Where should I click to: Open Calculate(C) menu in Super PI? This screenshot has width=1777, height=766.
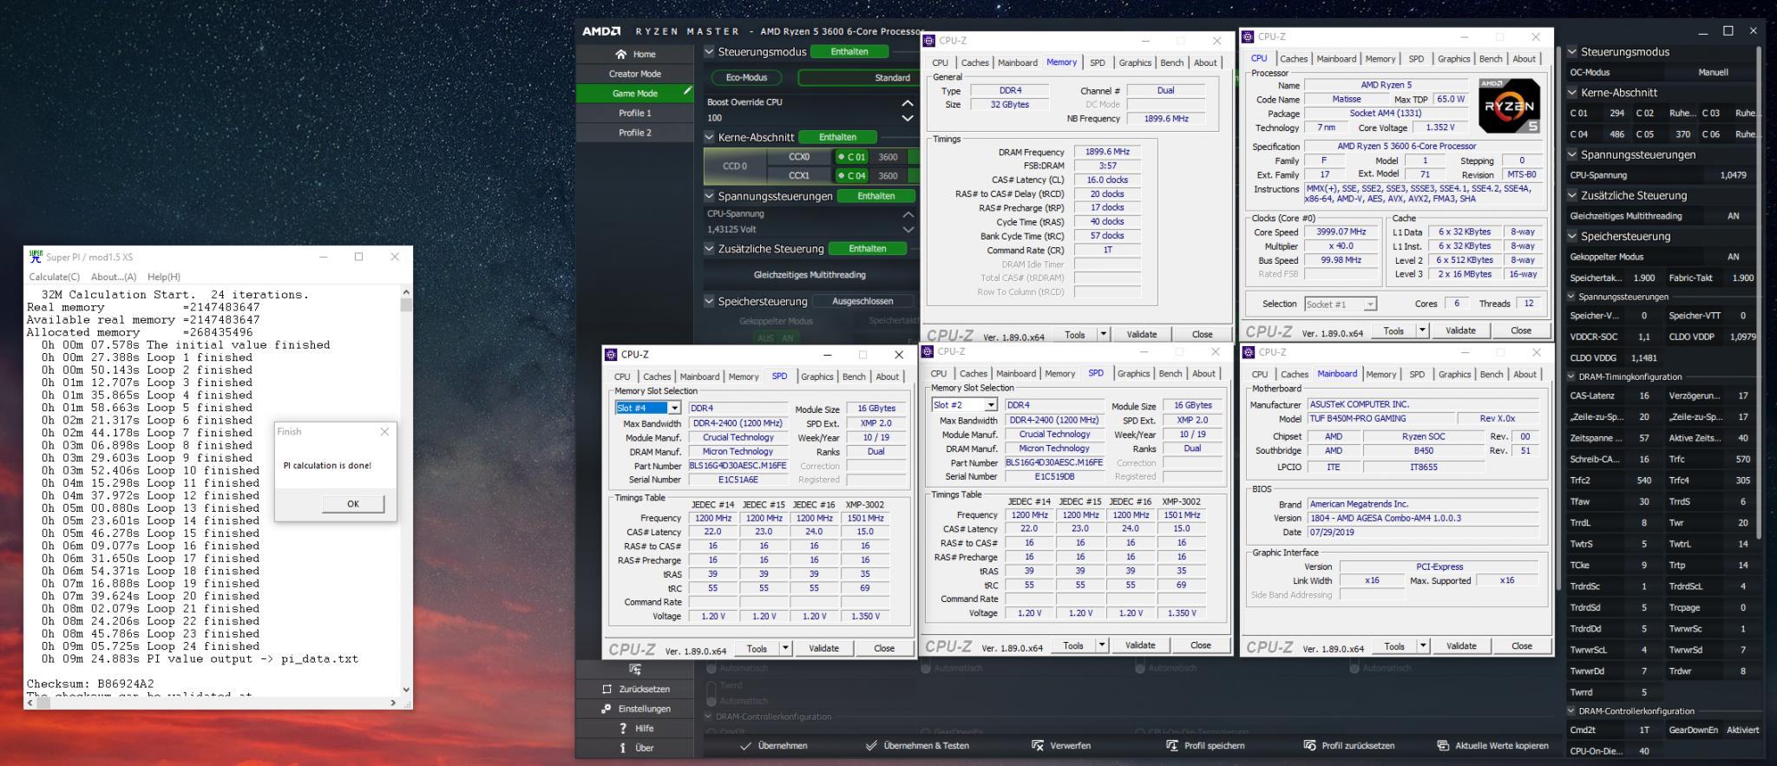click(55, 277)
